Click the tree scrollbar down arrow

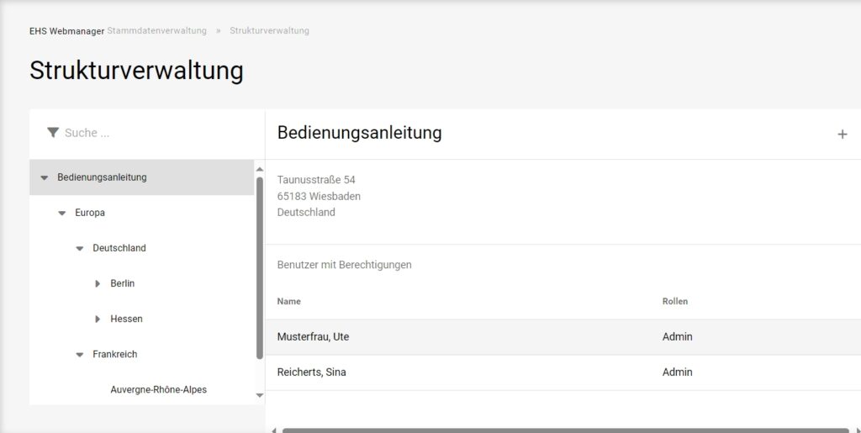(259, 395)
